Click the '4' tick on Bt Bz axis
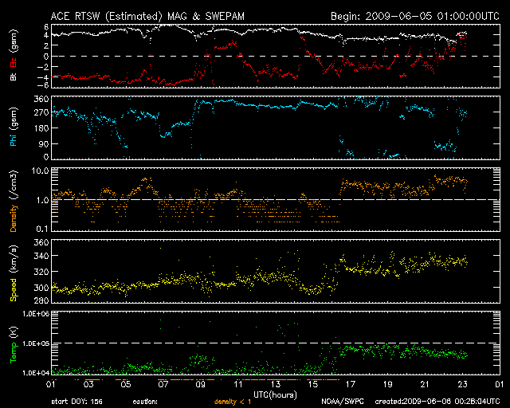This screenshot has width=510, height=408. pyautogui.click(x=46, y=35)
